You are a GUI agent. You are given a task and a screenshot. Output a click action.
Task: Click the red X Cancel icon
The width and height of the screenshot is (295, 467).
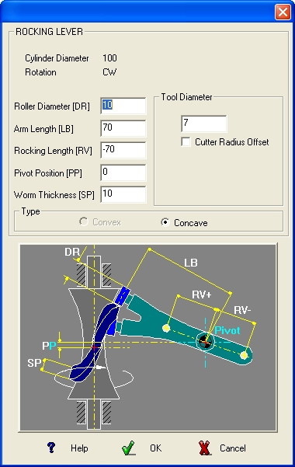coord(204,448)
